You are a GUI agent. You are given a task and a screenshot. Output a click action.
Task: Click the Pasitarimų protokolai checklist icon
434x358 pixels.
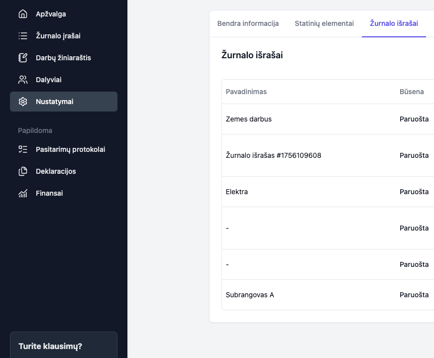22,149
